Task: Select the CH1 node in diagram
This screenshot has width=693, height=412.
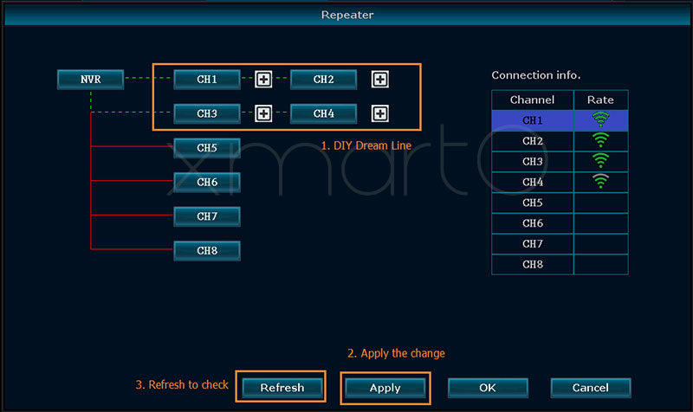Action: pyautogui.click(x=207, y=80)
